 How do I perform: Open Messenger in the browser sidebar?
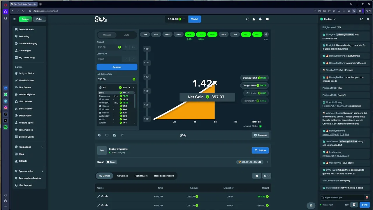click(x=6, y=88)
